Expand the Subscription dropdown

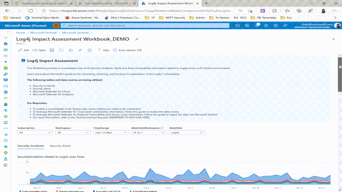(35, 132)
